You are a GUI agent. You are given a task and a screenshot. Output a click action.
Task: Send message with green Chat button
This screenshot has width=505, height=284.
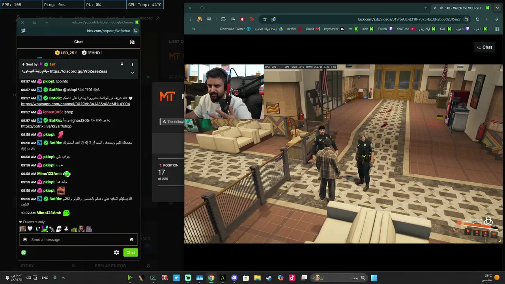[x=131, y=252]
